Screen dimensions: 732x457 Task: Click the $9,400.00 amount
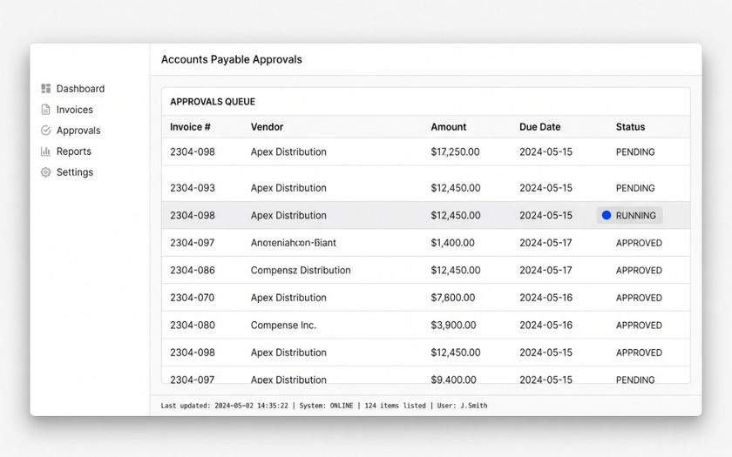(453, 380)
